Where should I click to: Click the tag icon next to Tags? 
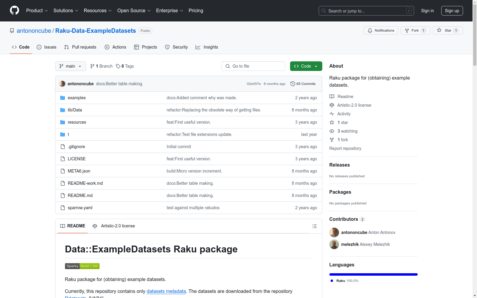pyautogui.click(x=118, y=66)
